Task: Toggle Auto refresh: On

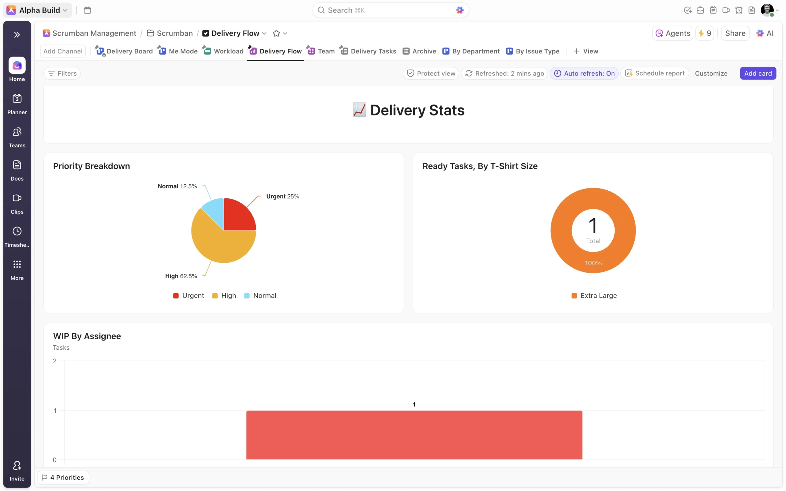Action: [x=584, y=73]
